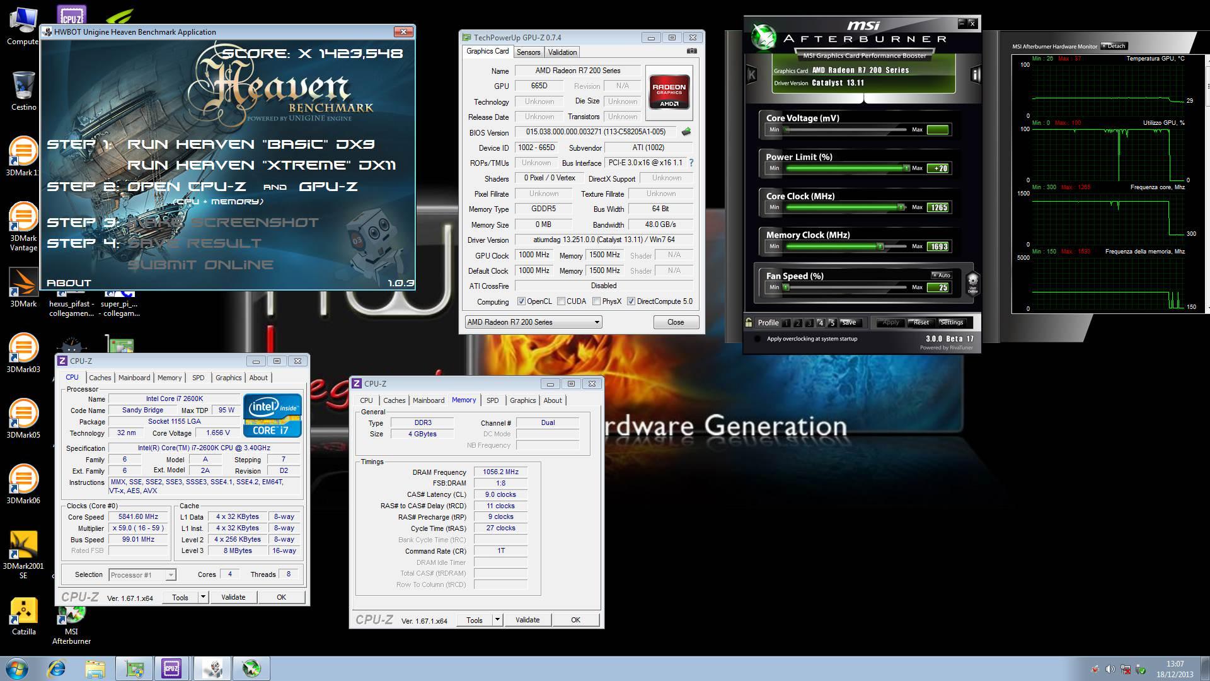Click Validate in the CPU-Z CPU window
1210x681 pixels.
[233, 597]
